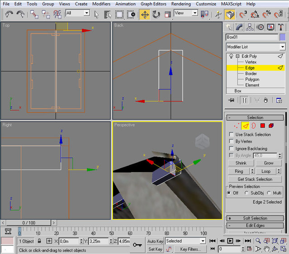
Task: Activate the Rotate tool in toolbar
Action: [x=156, y=14]
